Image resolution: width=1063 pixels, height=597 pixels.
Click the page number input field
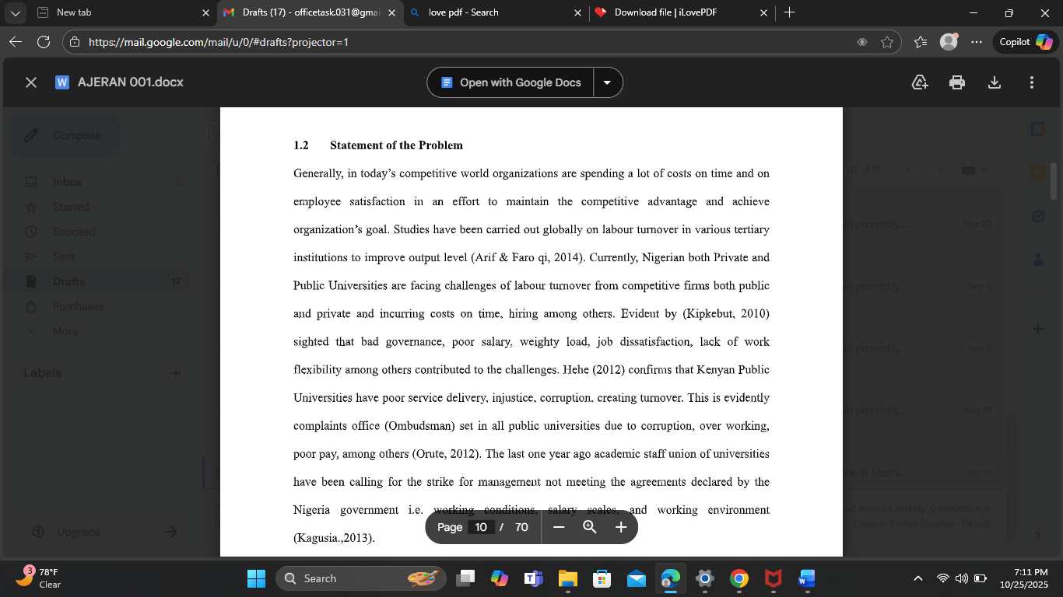point(481,527)
